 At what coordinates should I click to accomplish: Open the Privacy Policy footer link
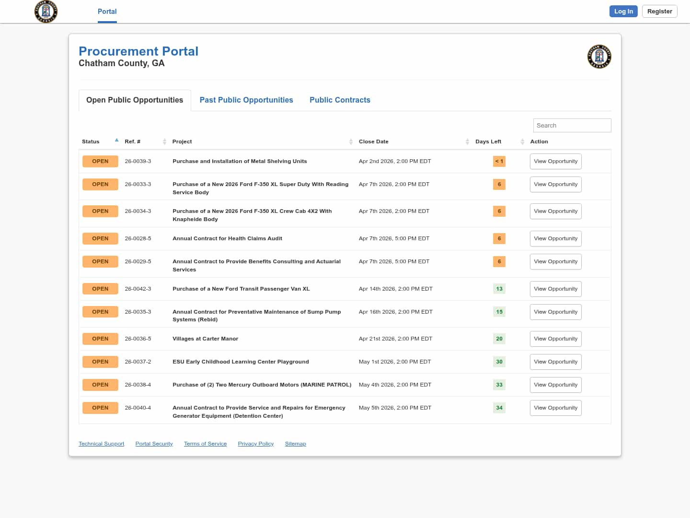[x=255, y=444]
